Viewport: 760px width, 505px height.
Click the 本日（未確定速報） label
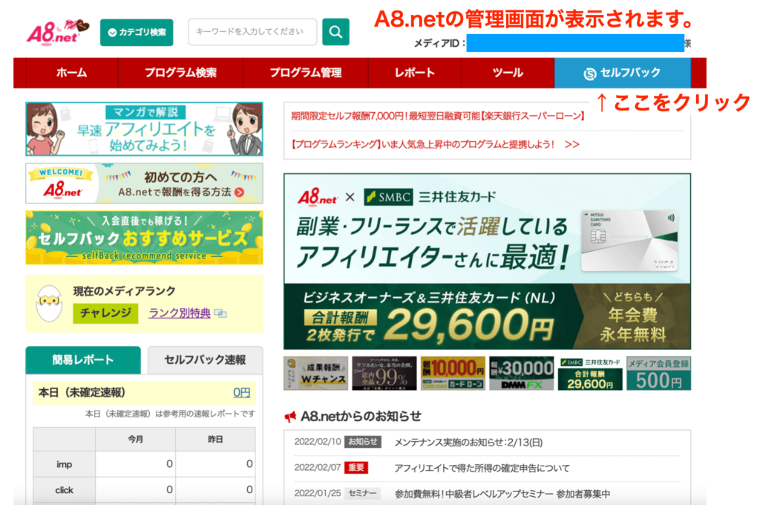(82, 392)
